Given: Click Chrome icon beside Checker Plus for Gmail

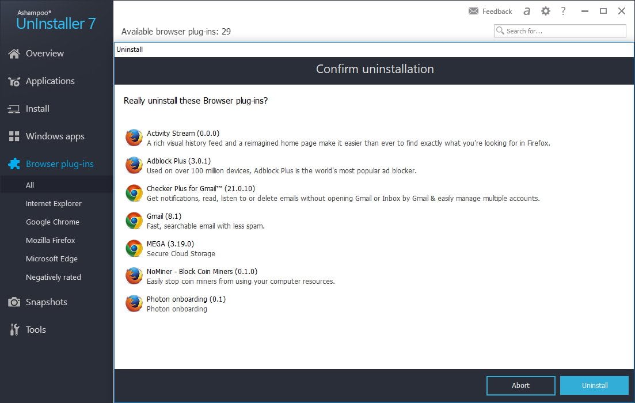Looking at the screenshot, I should [x=134, y=193].
